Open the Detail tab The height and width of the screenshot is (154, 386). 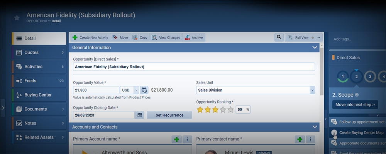[x=39, y=38]
